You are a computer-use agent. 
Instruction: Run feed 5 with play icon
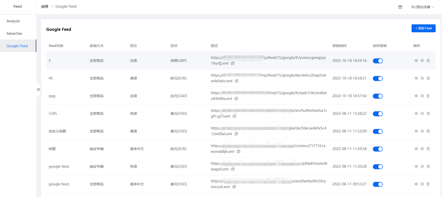(422, 61)
